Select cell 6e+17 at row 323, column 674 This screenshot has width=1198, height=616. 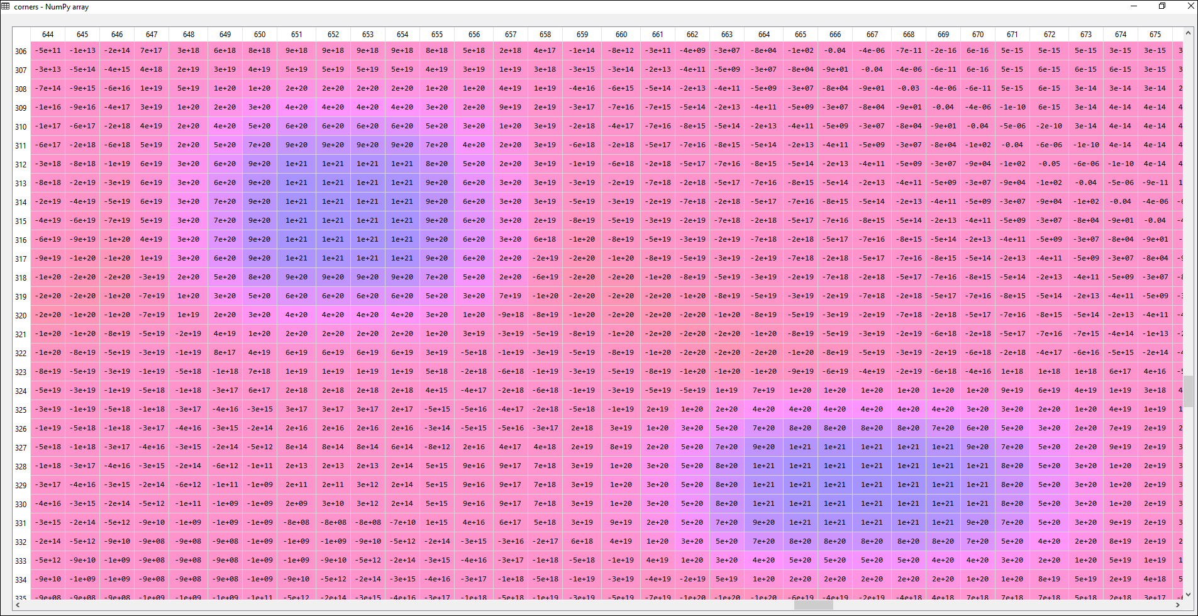click(1121, 371)
